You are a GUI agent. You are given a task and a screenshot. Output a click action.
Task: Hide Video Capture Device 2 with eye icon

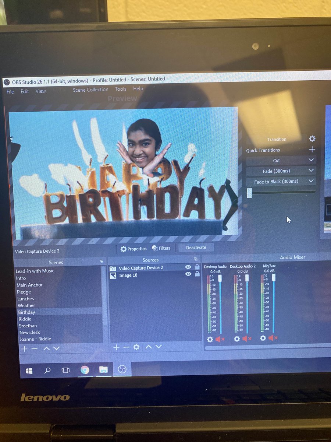tap(188, 267)
